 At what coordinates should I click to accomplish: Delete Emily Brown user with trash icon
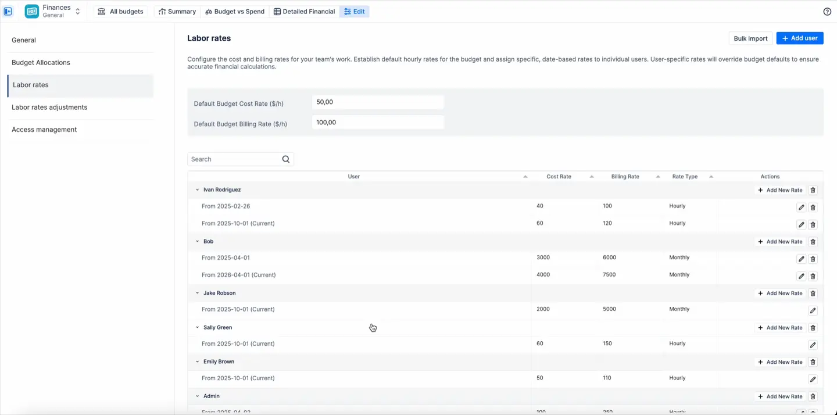[813, 362]
